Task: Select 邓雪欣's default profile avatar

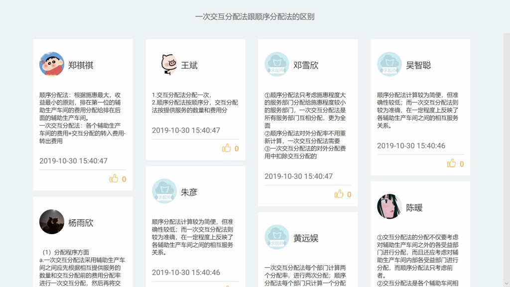Action: pyautogui.click(x=277, y=64)
